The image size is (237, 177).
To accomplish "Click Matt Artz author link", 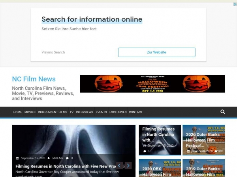I will click(x=58, y=158).
